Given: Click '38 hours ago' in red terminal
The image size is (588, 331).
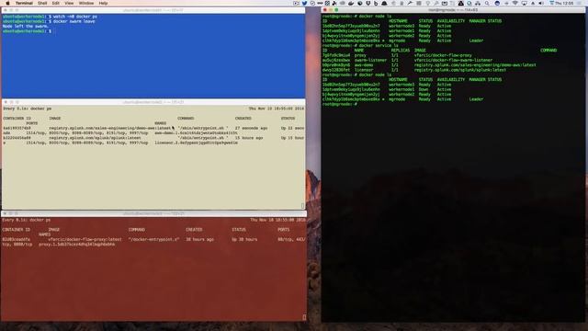Looking at the screenshot, I should click(200, 239).
